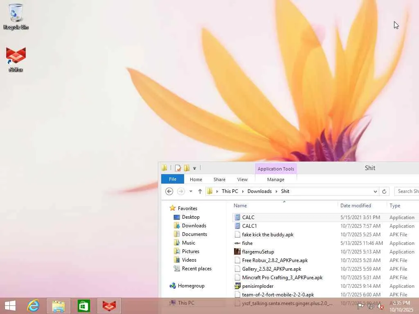Switch to r3dfox in the taskbar

(x=109, y=306)
